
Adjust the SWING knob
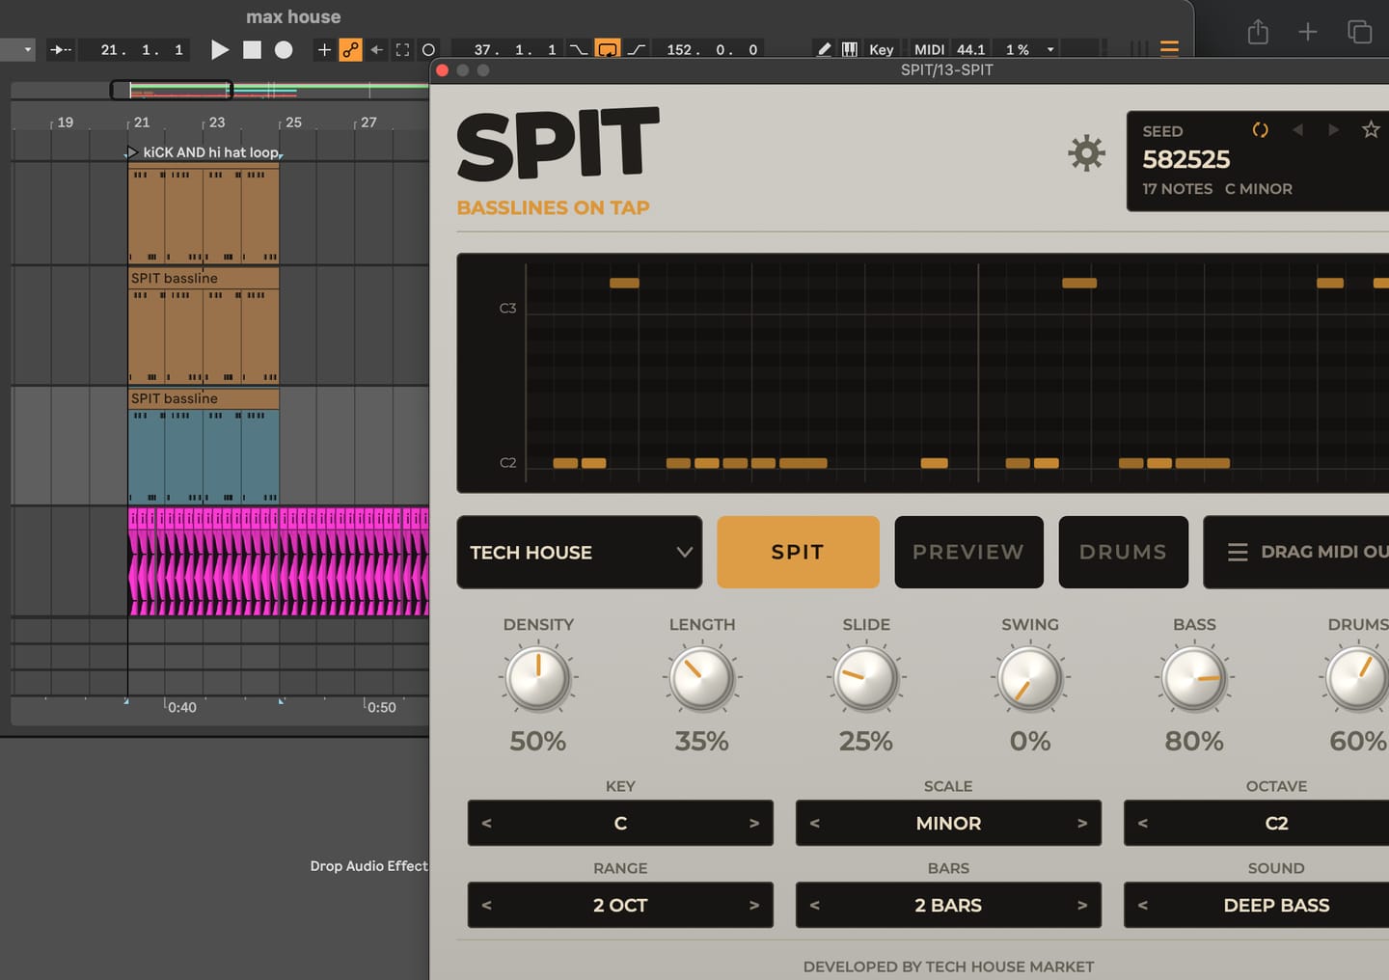click(1029, 677)
